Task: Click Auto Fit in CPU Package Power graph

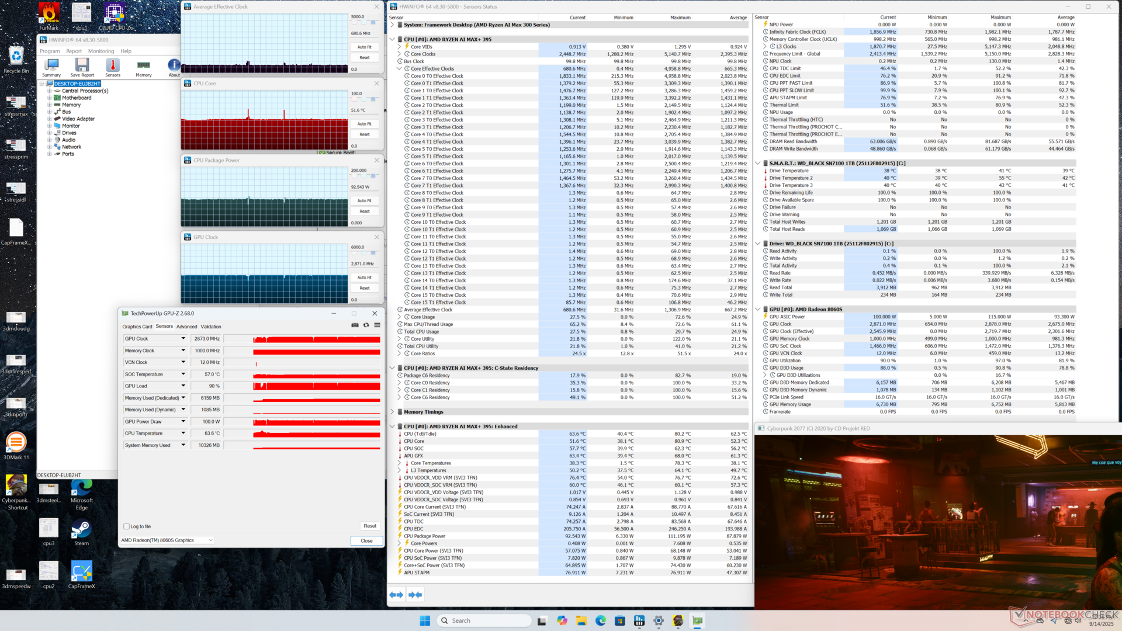Action: 364,200
